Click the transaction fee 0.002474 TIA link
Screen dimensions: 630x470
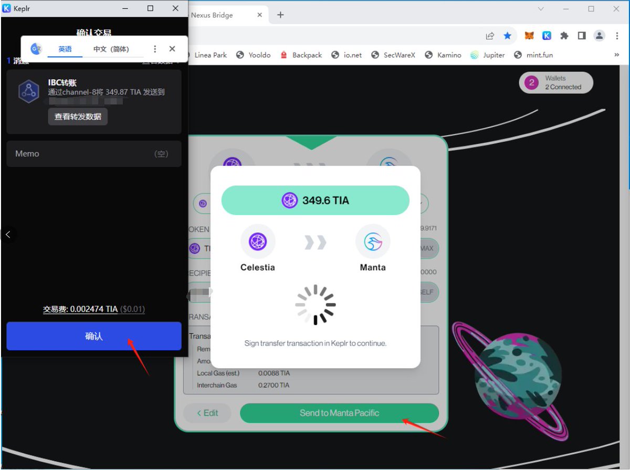93,309
